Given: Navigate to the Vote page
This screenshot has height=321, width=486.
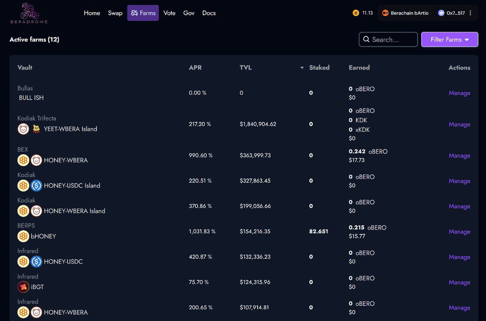Looking at the screenshot, I should pyautogui.click(x=169, y=13).
